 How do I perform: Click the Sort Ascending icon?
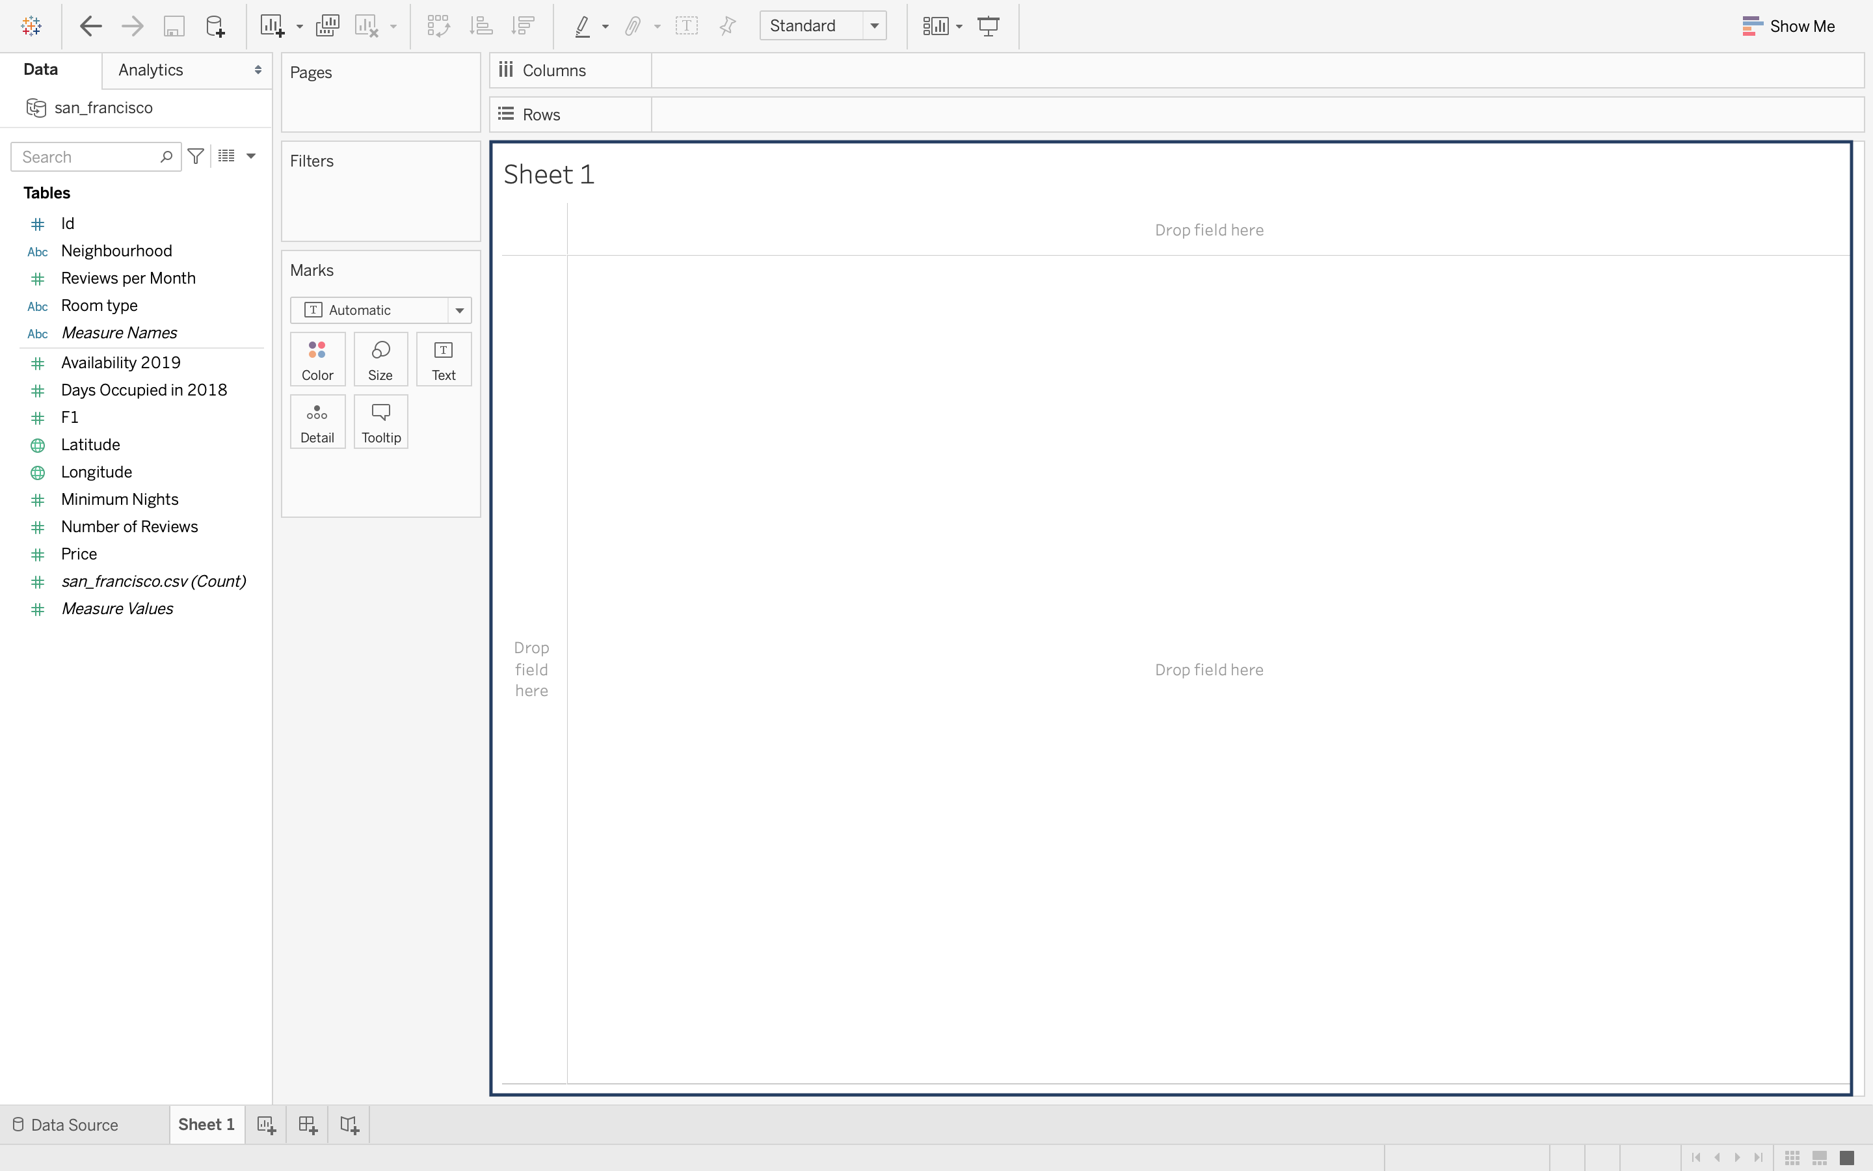[481, 26]
